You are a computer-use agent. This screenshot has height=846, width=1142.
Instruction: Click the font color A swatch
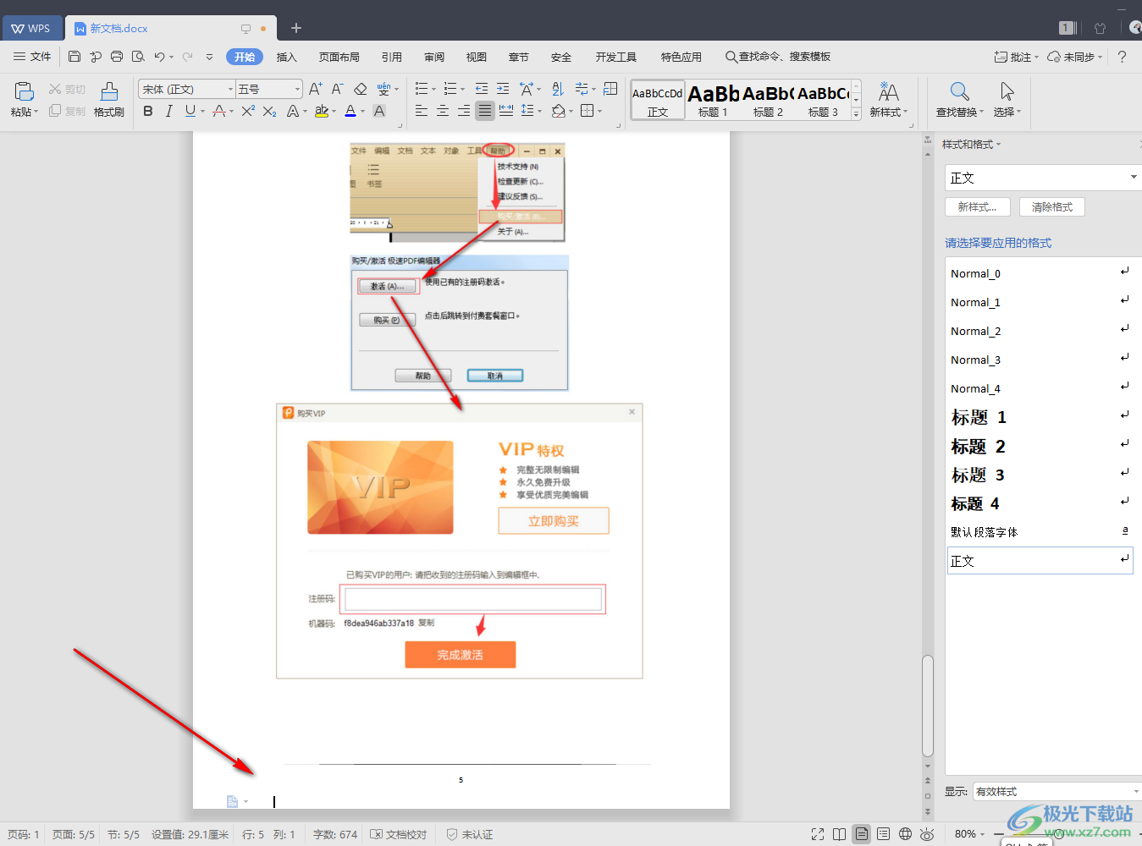[x=350, y=111]
